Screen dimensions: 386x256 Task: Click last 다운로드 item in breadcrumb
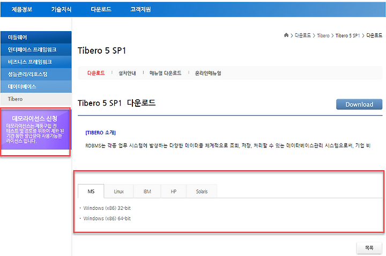pyautogui.click(x=374, y=35)
